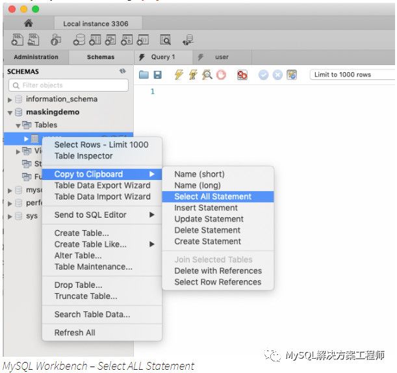Screen dimensions: 397x373
Task: Select the maskingdemo schema name
Action: click(x=53, y=112)
